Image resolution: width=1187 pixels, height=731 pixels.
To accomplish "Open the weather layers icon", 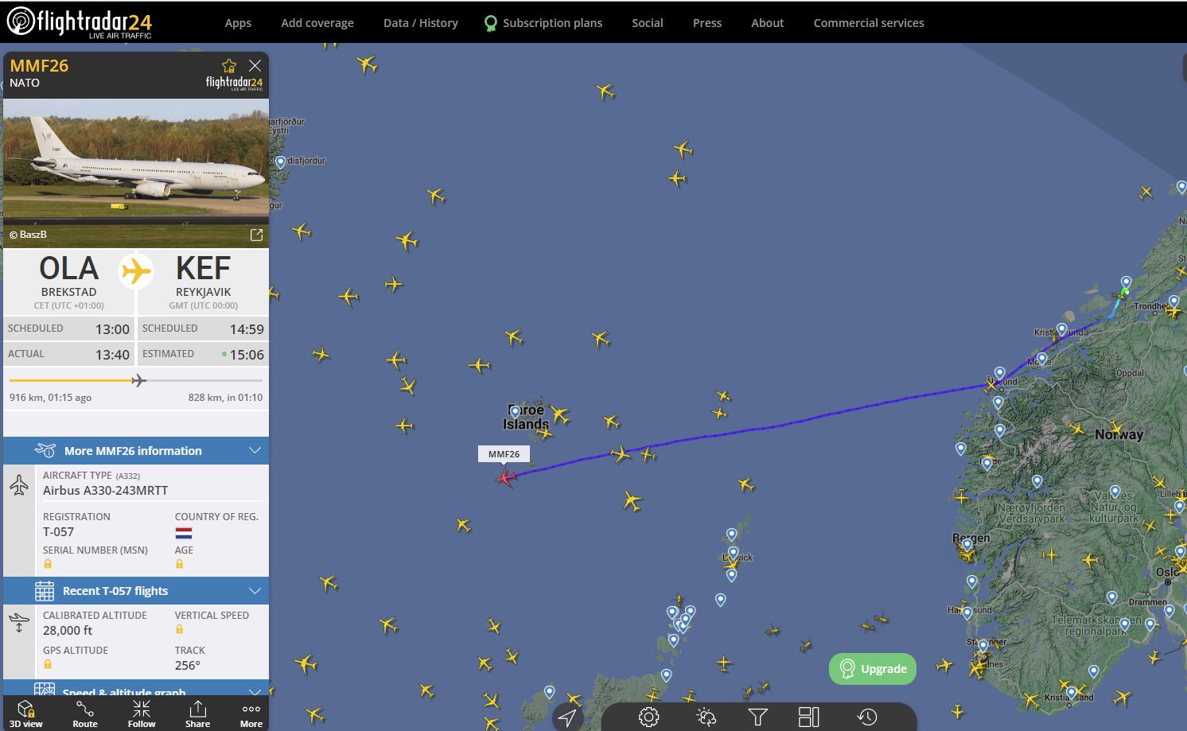I will 706,717.
